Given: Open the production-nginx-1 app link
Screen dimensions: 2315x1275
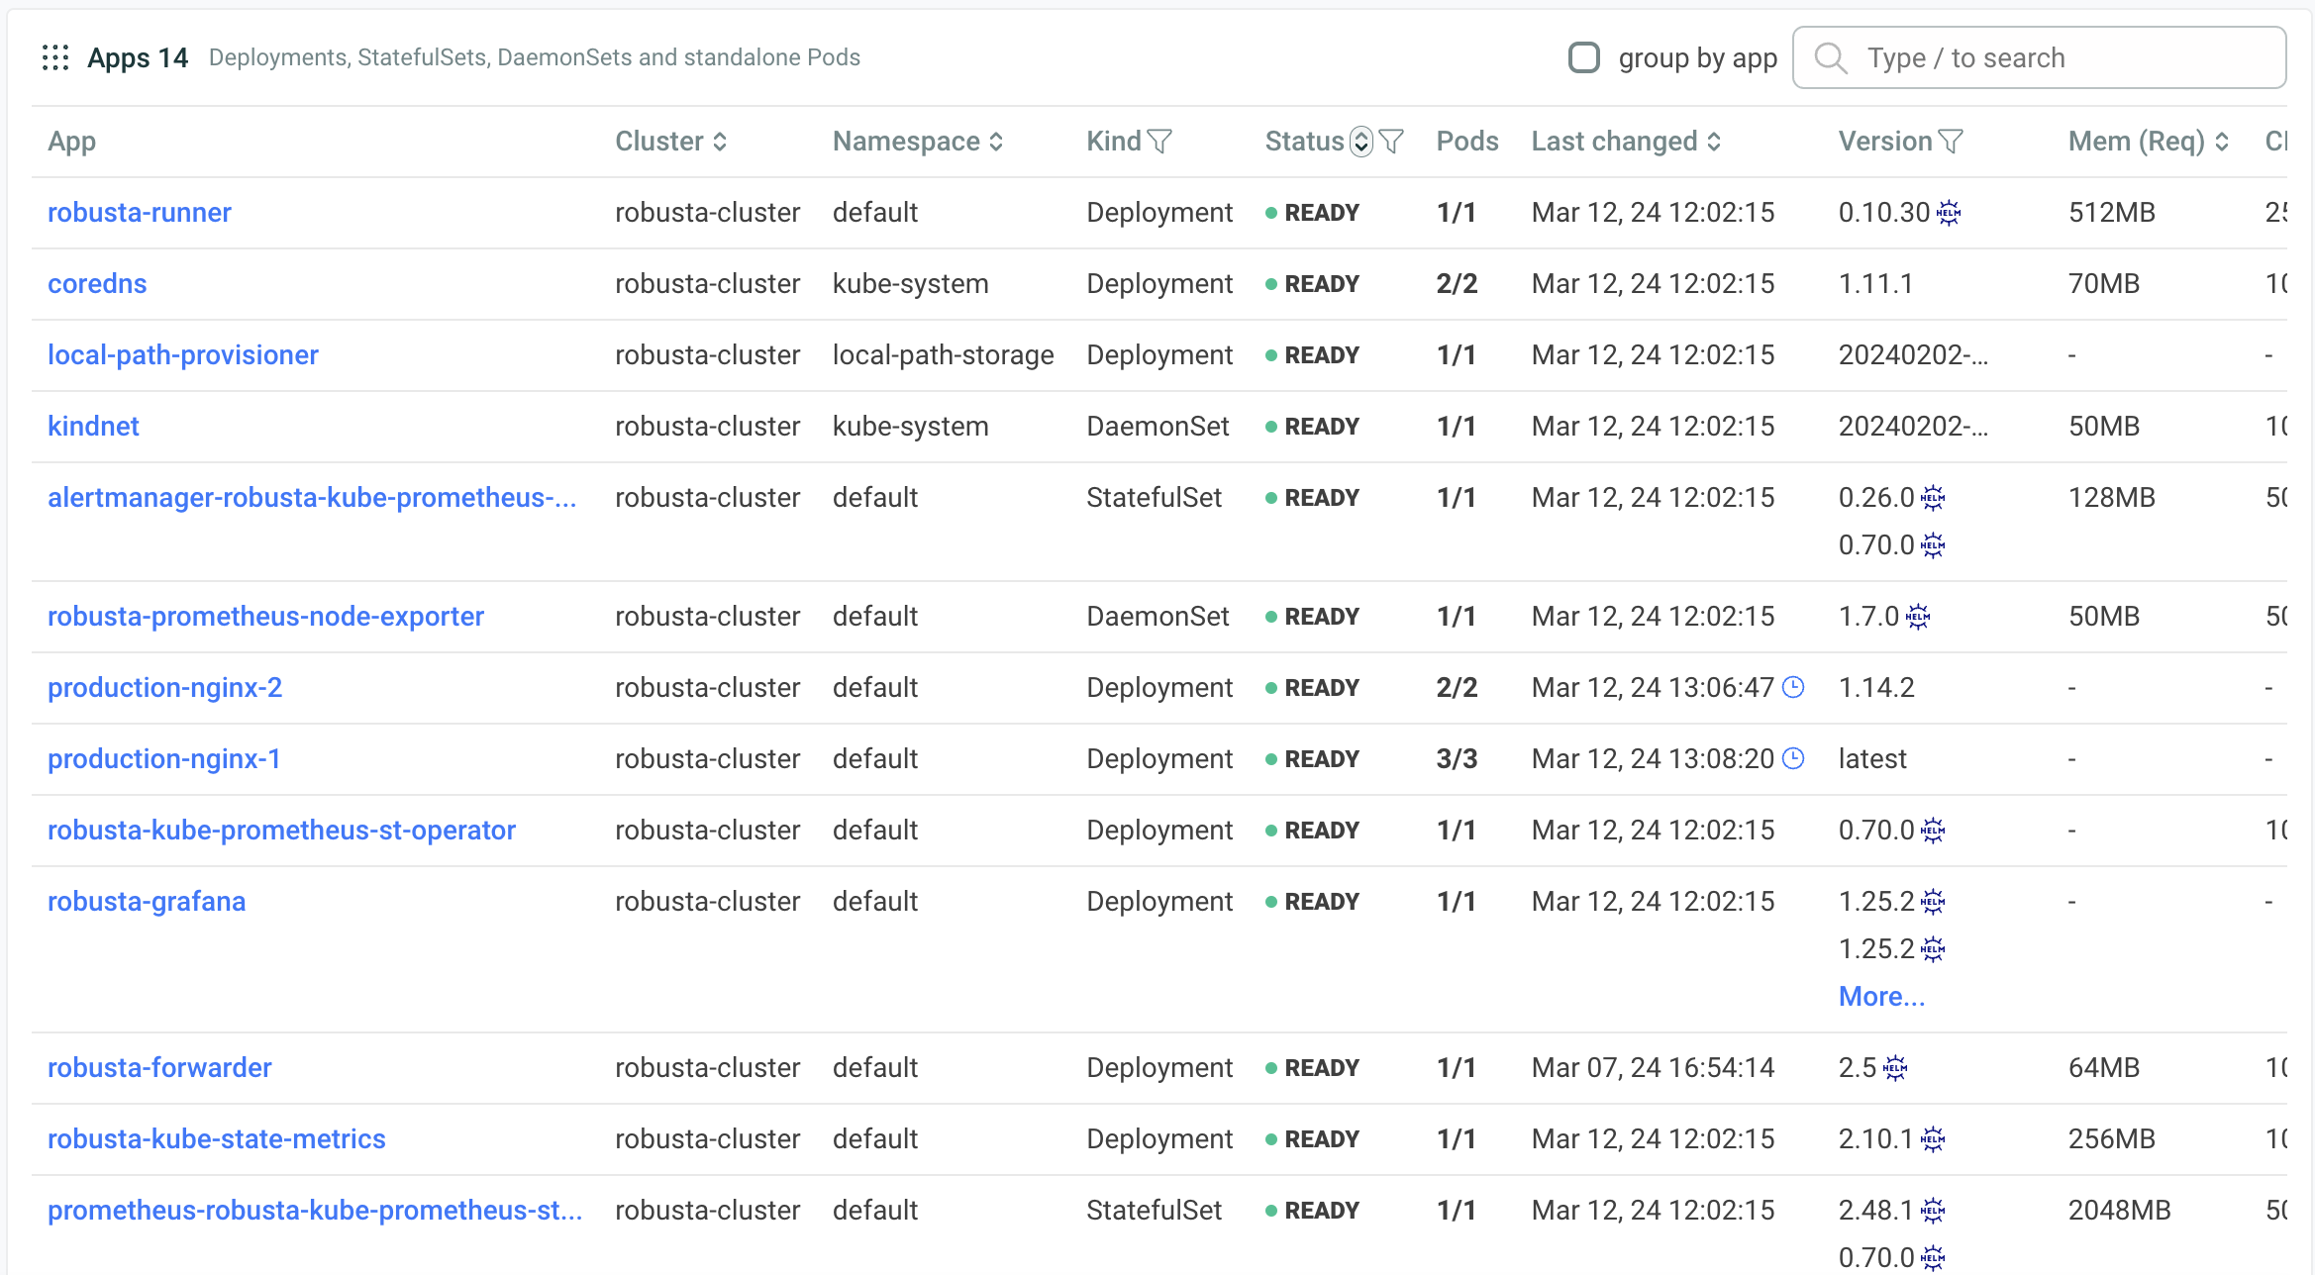Looking at the screenshot, I should click(x=164, y=759).
